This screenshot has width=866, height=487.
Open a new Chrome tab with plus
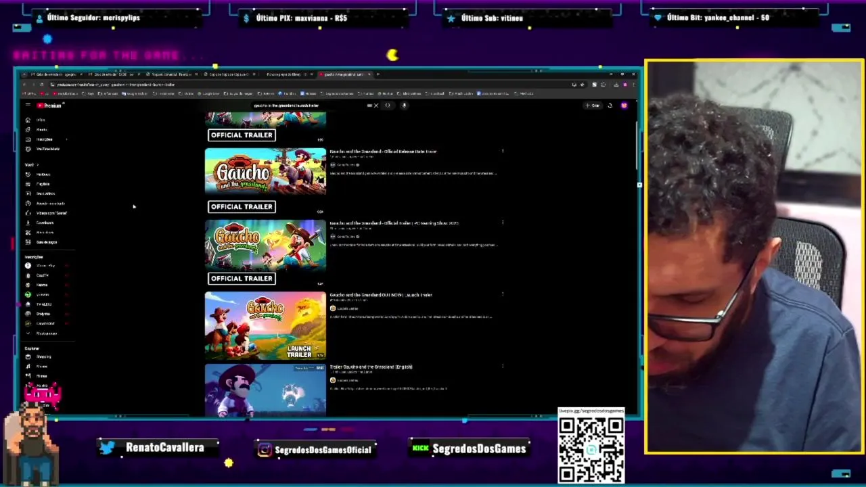(x=378, y=74)
